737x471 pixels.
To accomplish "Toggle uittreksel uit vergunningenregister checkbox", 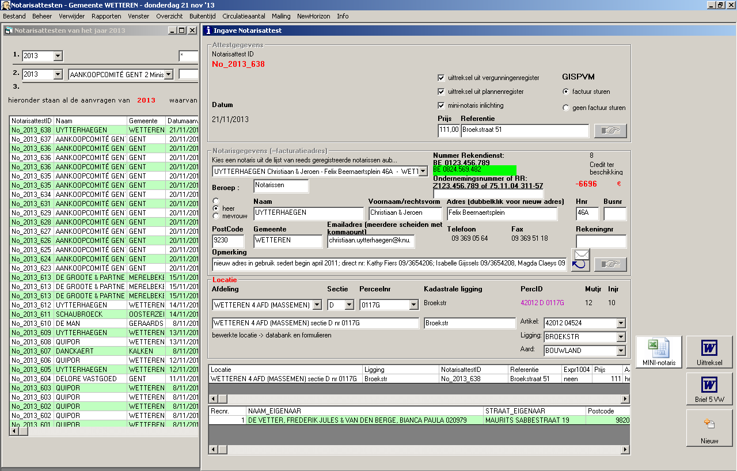I will 441,78.
